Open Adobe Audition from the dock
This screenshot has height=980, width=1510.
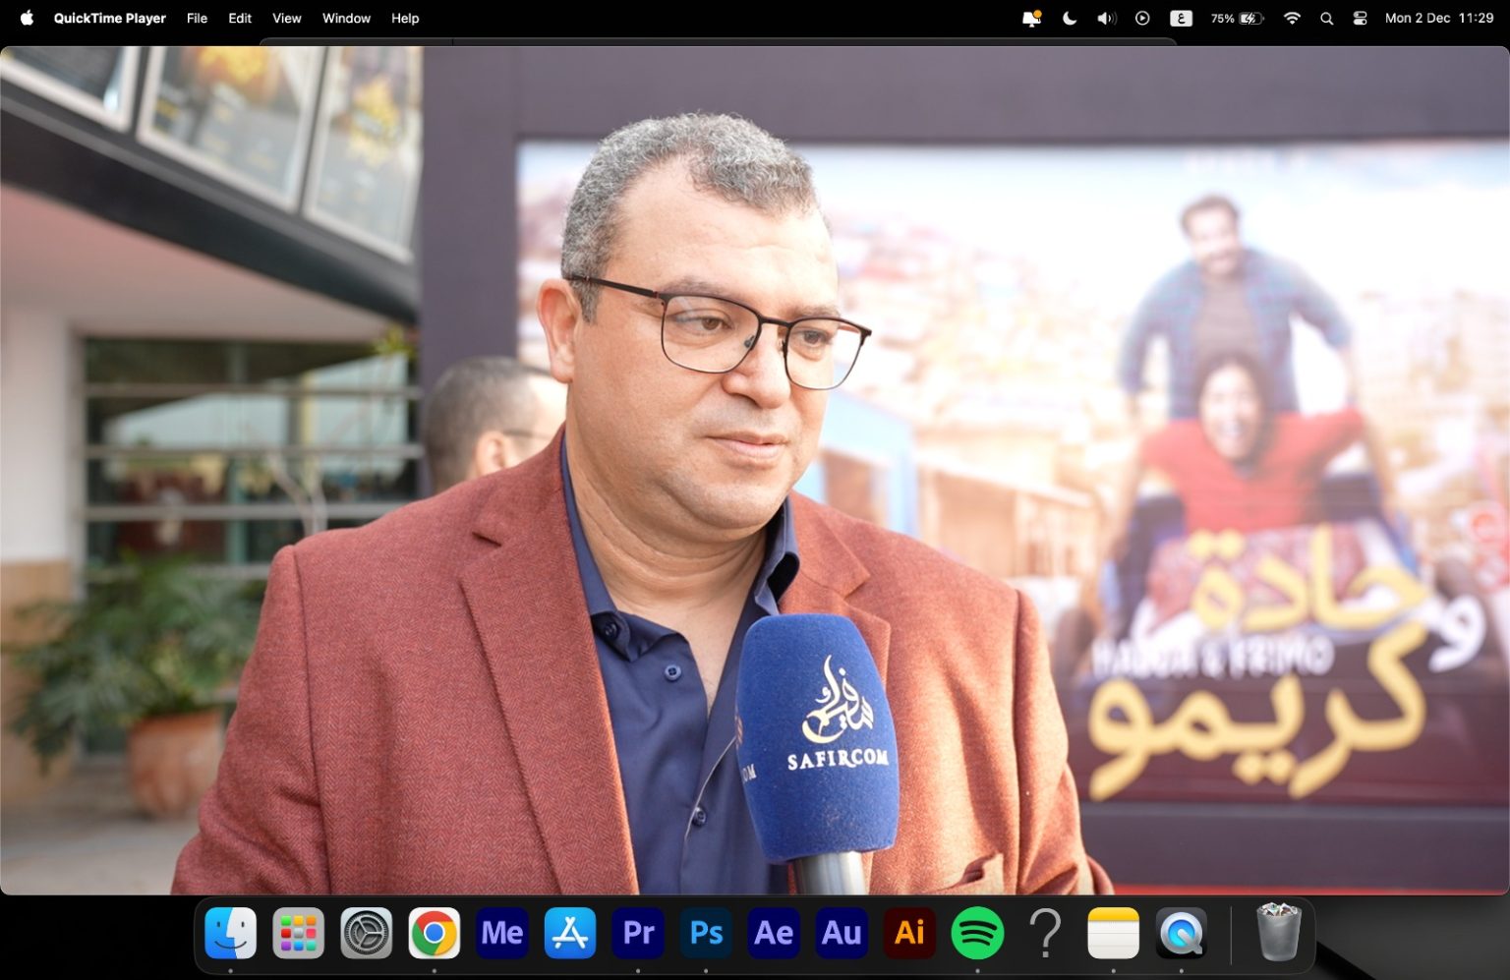[x=842, y=932]
